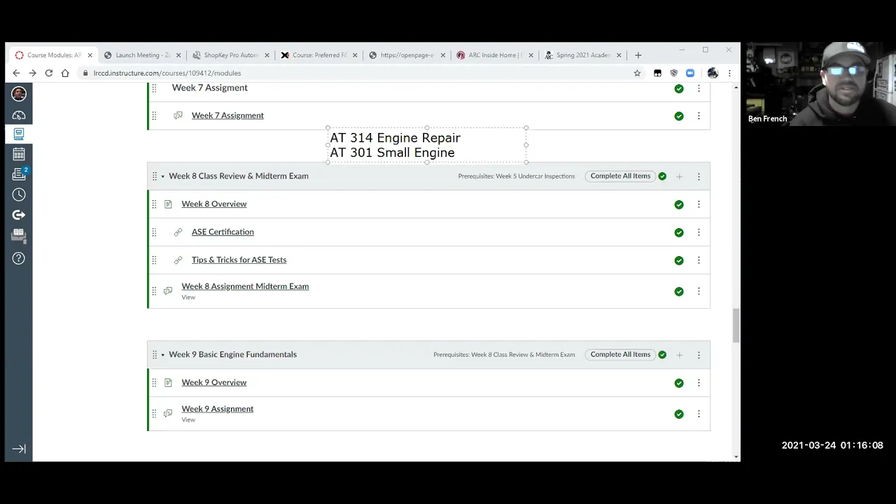Open the Week 8 Overview link
The height and width of the screenshot is (504, 896).
(x=213, y=204)
